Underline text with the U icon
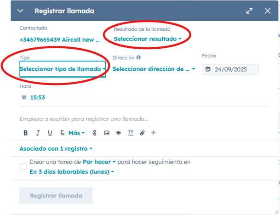The image size is (280, 215). tap(50, 133)
